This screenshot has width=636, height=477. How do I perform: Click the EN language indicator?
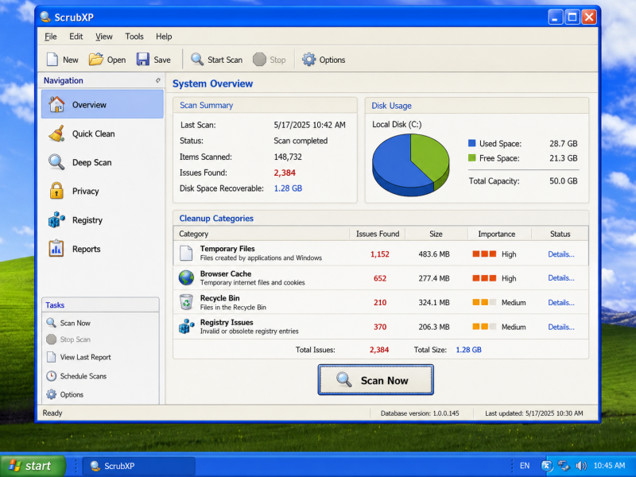525,466
